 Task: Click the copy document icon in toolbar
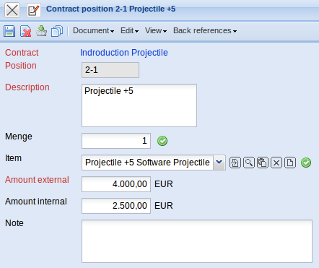pyautogui.click(x=57, y=31)
